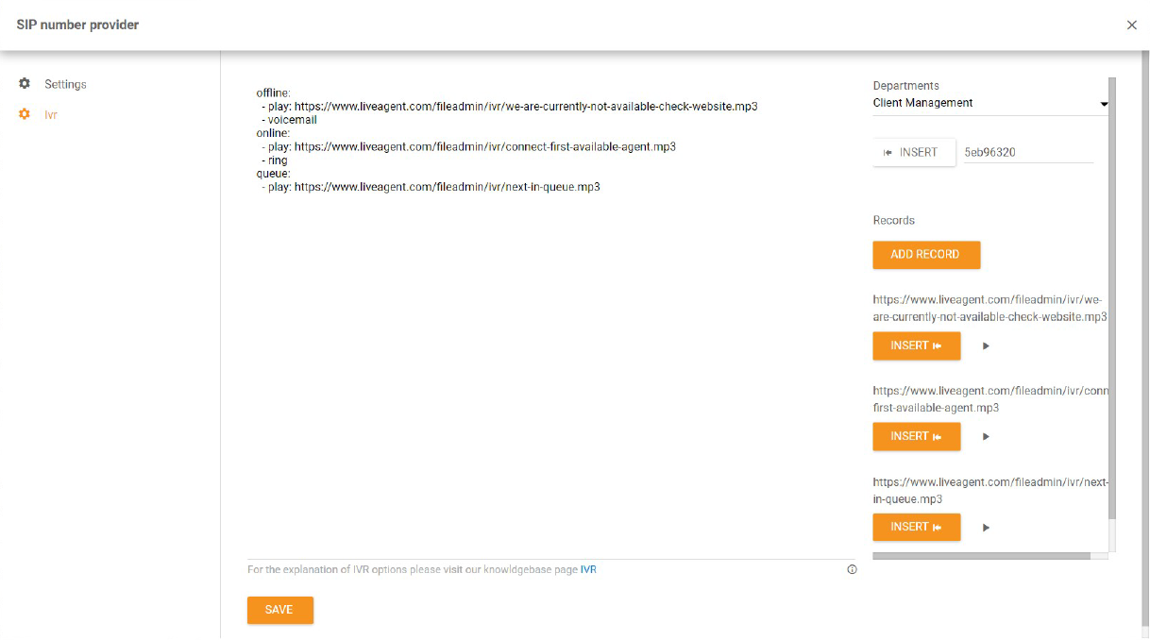Play the next-in-queue record
The image size is (1150, 640).
[986, 527]
